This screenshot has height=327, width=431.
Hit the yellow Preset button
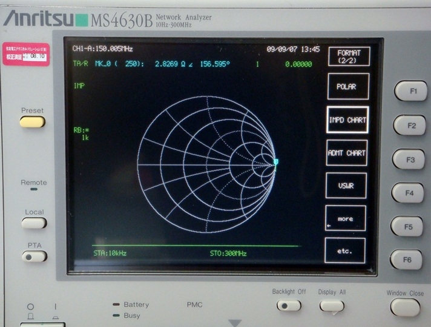click(x=33, y=122)
